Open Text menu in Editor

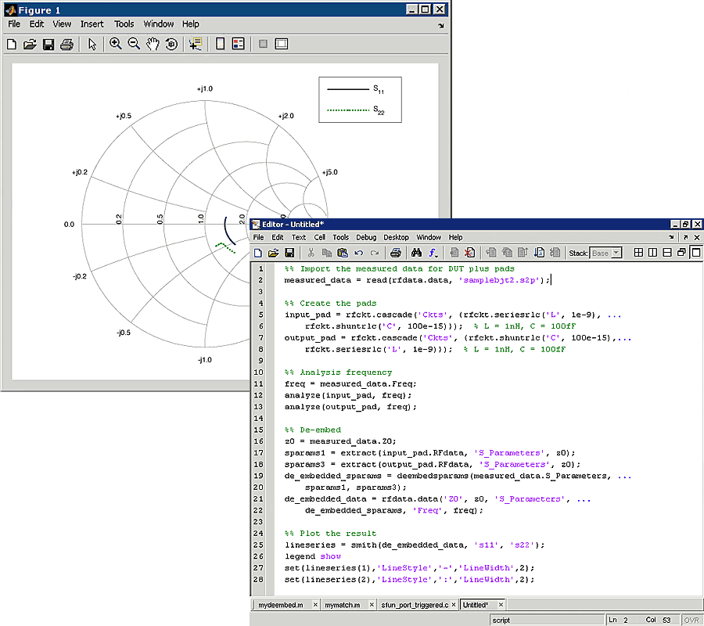pos(299,237)
